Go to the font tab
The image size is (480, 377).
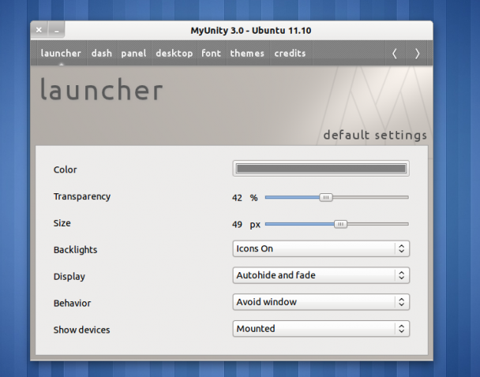(x=212, y=53)
